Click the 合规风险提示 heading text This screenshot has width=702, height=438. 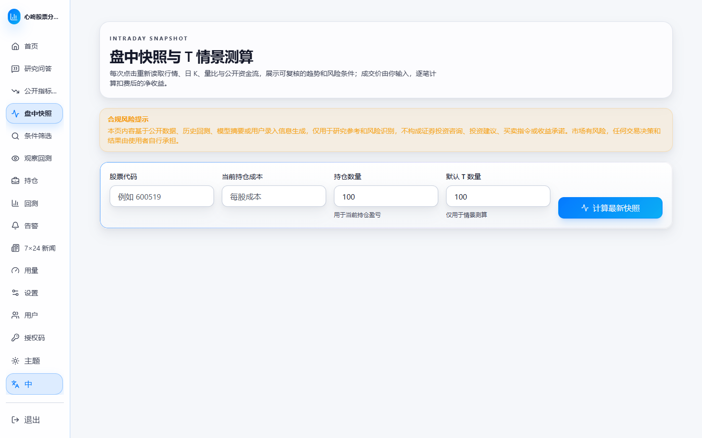[128, 119]
